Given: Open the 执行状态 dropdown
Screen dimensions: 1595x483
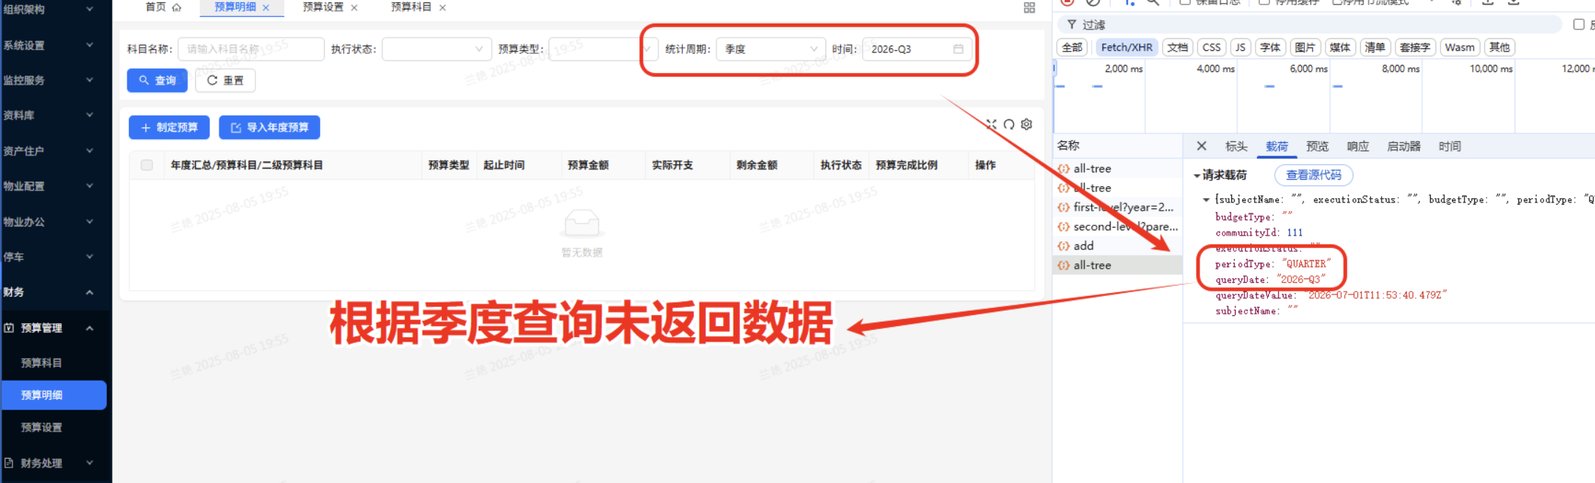Looking at the screenshot, I should (x=437, y=49).
